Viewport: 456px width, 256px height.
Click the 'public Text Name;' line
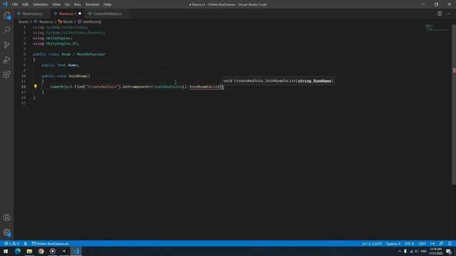[x=60, y=65]
